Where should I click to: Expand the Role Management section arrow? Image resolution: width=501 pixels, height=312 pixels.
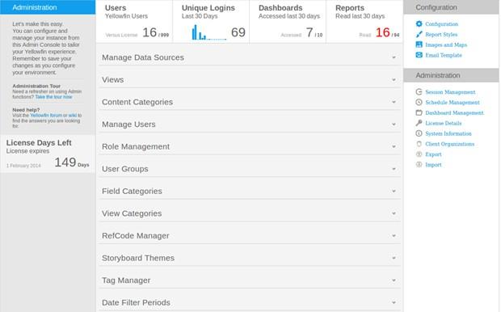[394, 147]
